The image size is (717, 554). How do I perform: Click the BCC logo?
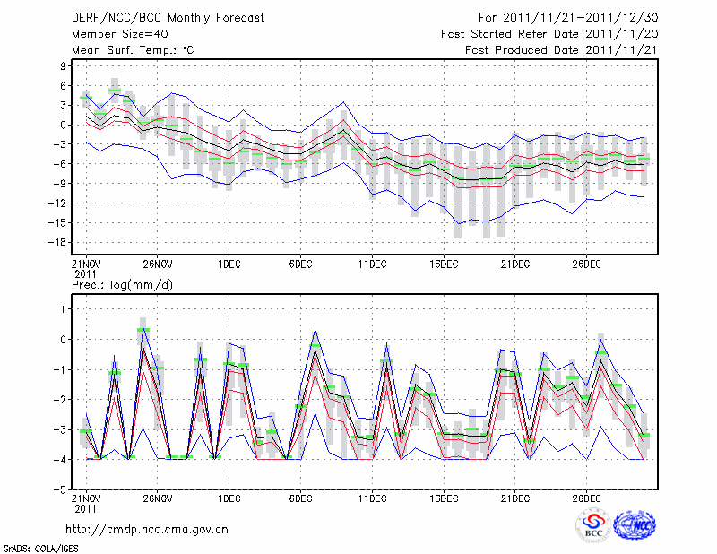(x=592, y=526)
